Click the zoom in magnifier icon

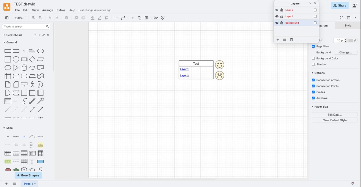point(33,18)
